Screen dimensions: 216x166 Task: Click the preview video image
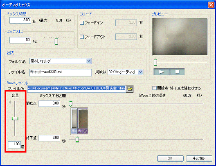(x=180, y=37)
